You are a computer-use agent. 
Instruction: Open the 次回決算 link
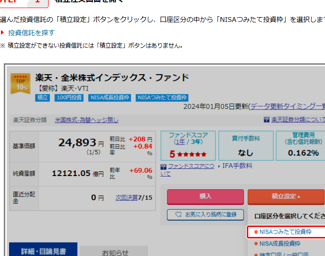(127, 197)
